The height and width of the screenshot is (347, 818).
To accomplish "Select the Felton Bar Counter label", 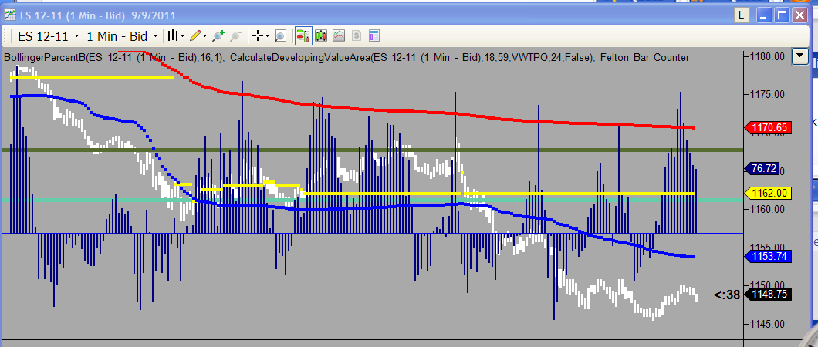I will (x=646, y=57).
